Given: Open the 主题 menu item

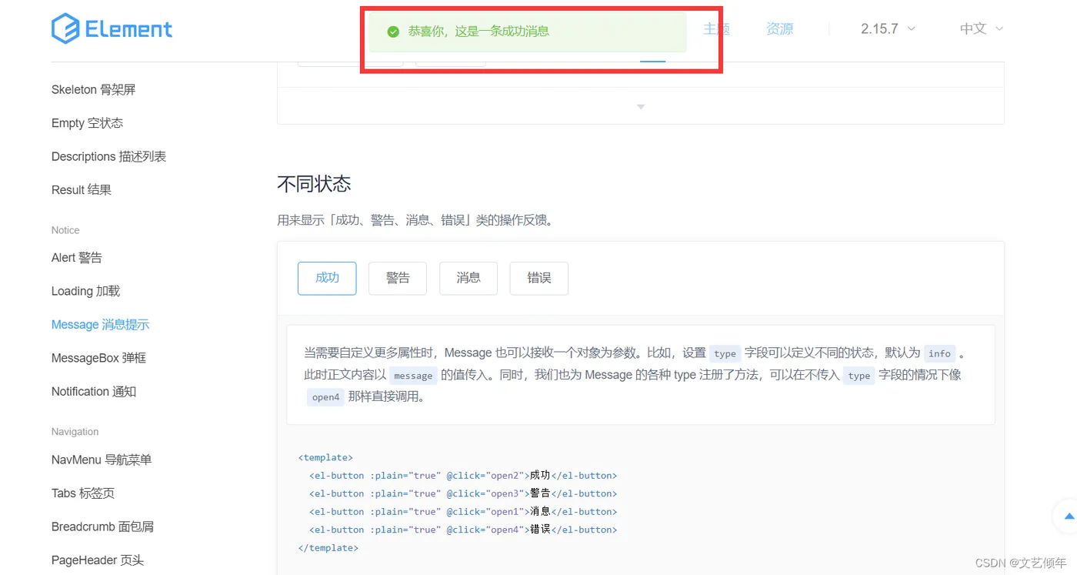Looking at the screenshot, I should pos(715,28).
